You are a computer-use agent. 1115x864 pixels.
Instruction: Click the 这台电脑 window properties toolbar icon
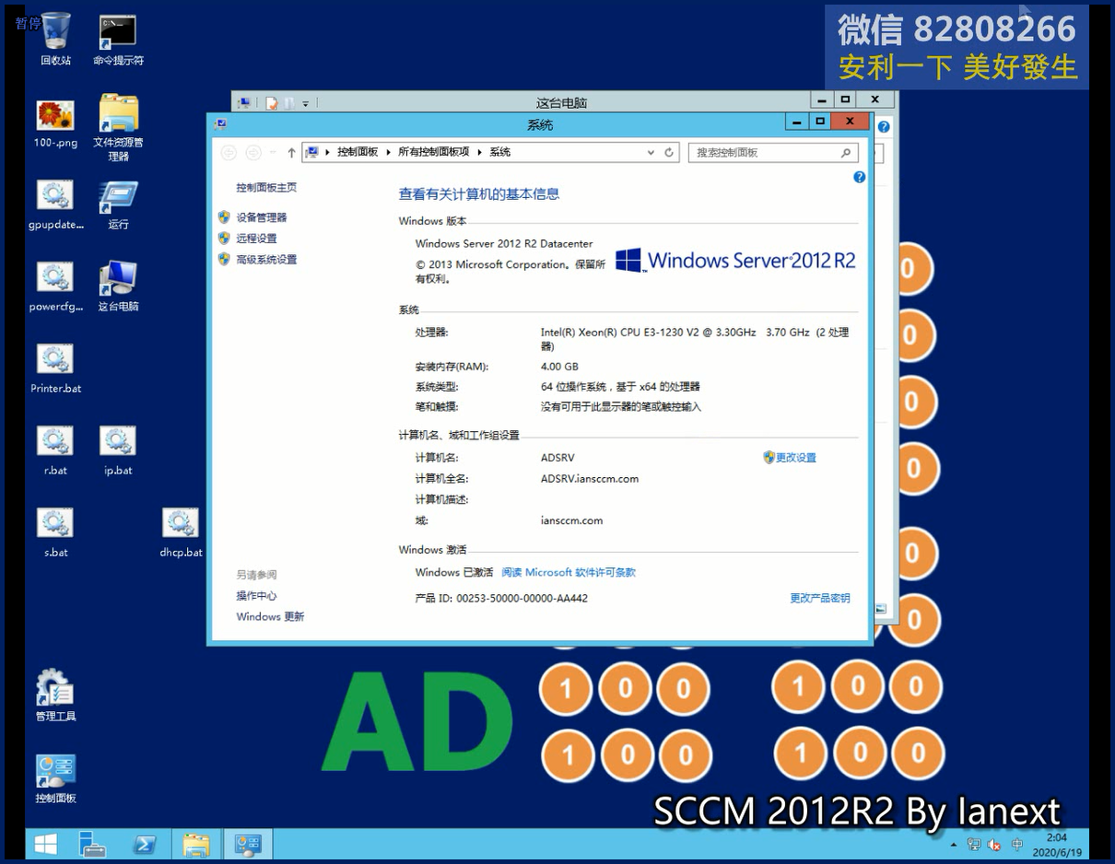tap(272, 103)
